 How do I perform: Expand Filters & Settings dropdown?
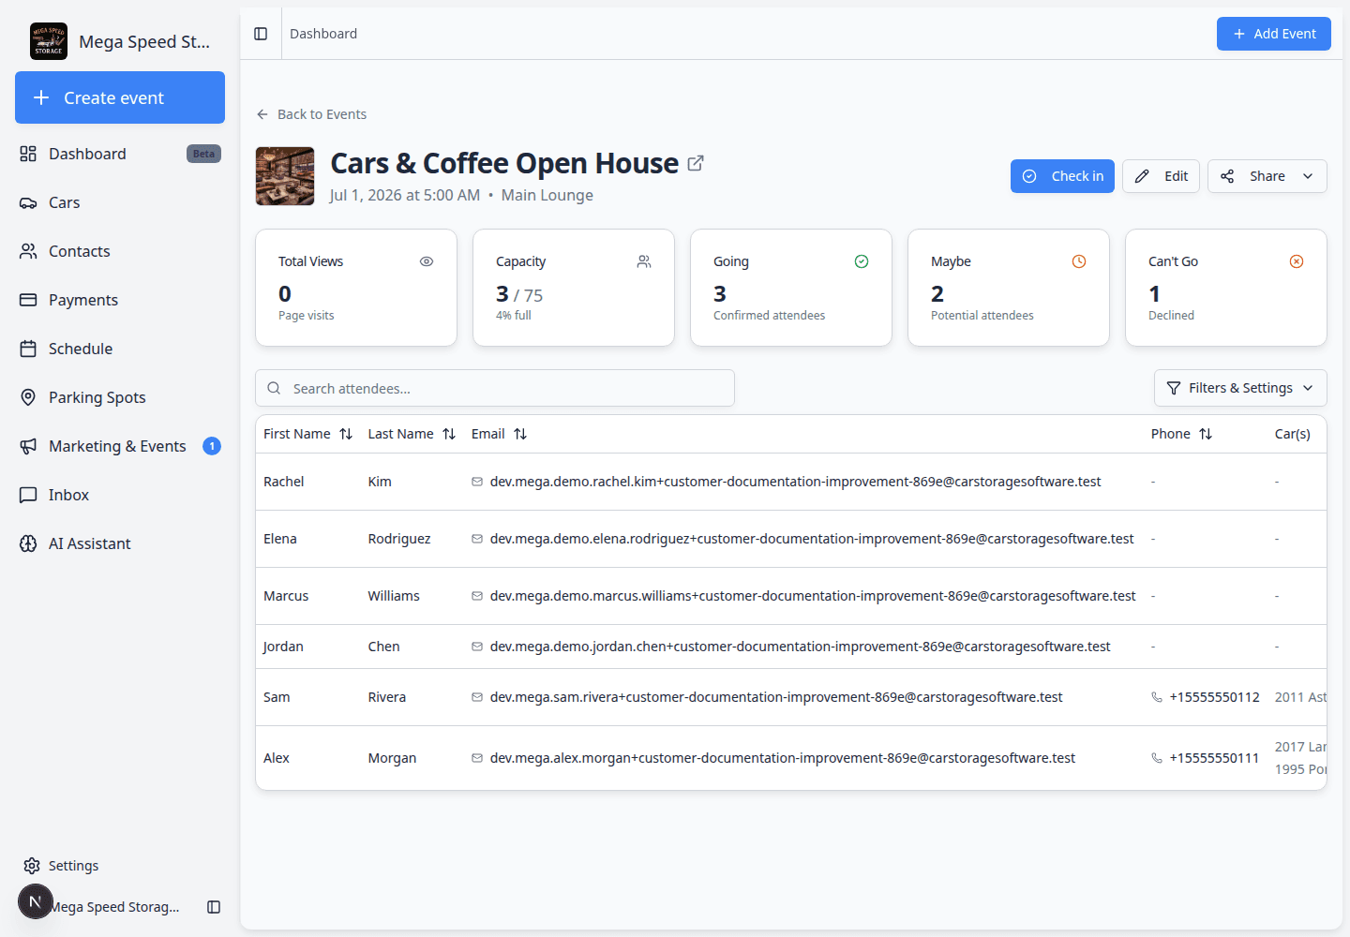point(1240,388)
